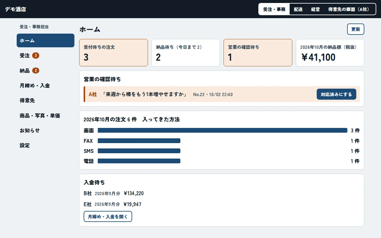This screenshot has height=238, width=381.
Task: Click the 受付待ちの注文 summary card
Action: coord(113,53)
